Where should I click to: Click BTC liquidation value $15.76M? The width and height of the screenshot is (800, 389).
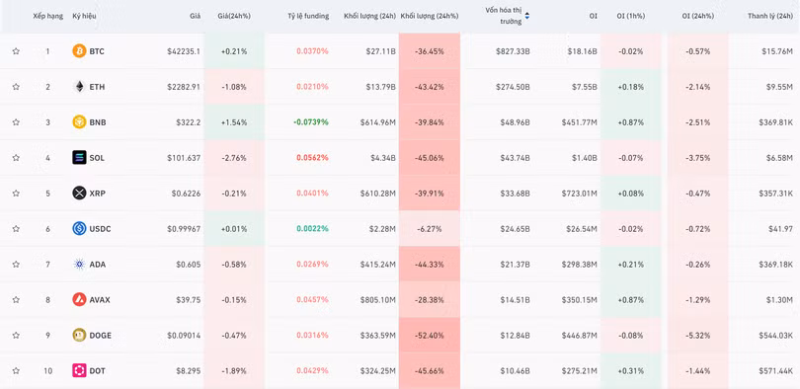pos(777,51)
